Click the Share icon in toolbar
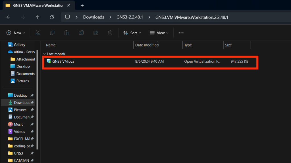The width and height of the screenshot is (291, 163). point(96,33)
